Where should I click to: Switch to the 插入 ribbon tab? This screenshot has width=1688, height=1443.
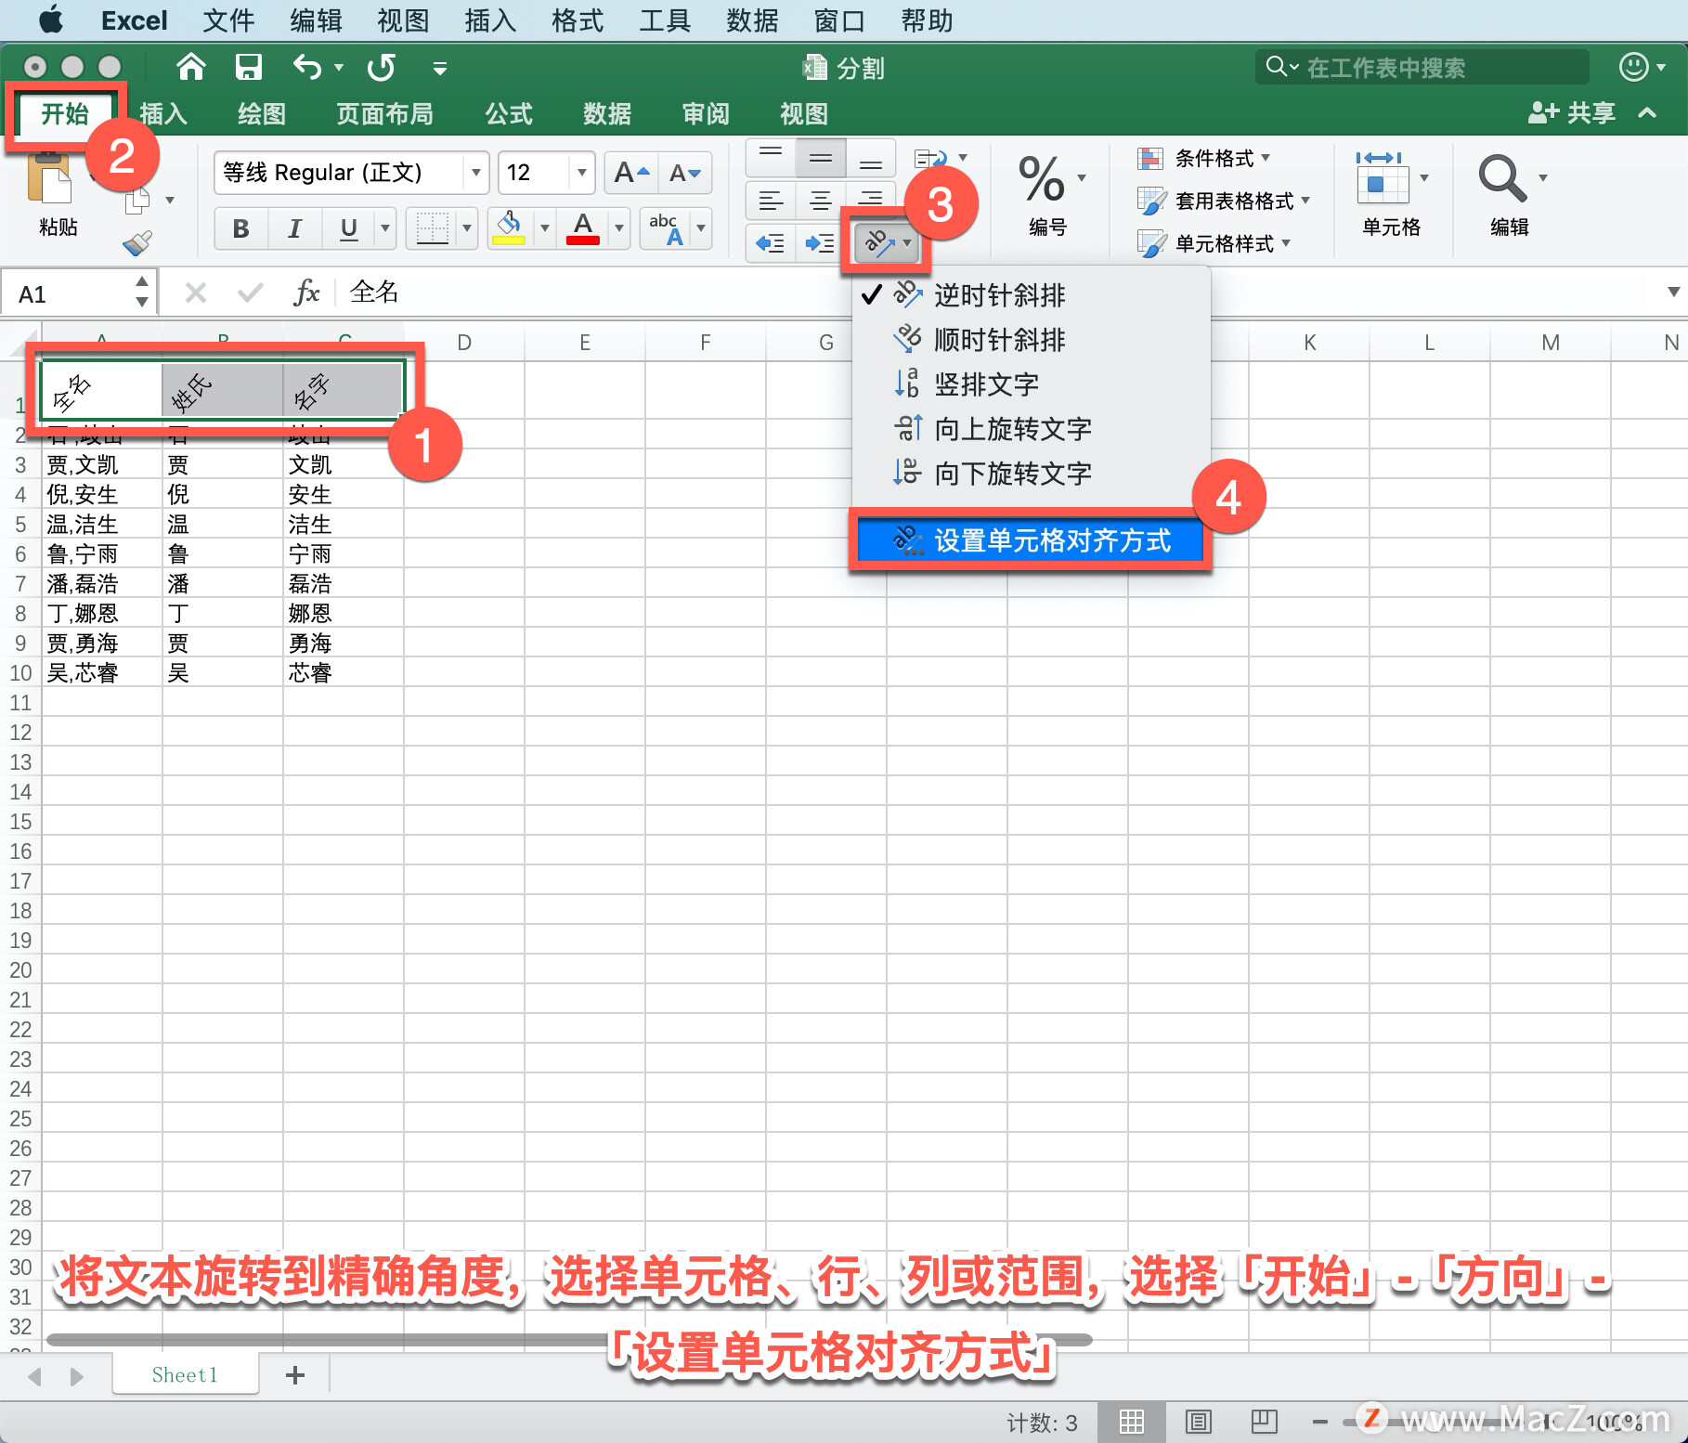pyautogui.click(x=163, y=114)
